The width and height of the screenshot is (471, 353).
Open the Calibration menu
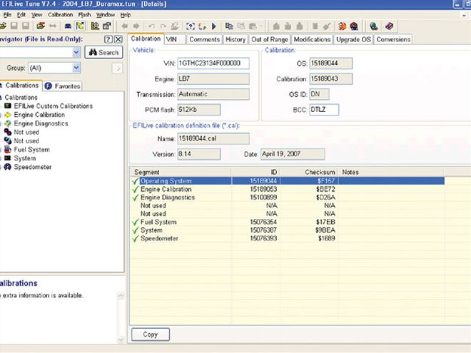tap(61, 15)
